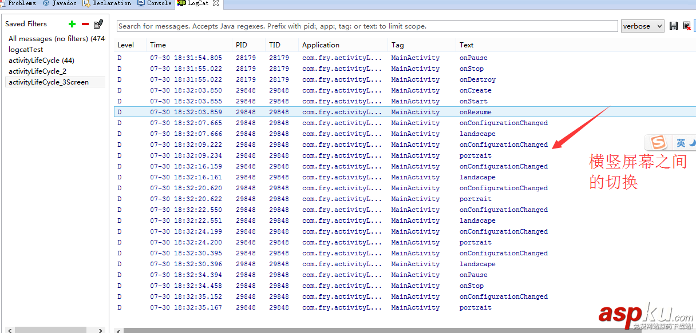This screenshot has height=333, width=696.
Task: Select the portrait row at 18:32:24.200
Action: [x=405, y=242]
